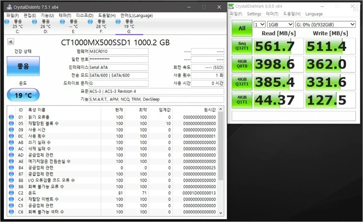363x222 pixels.
Task: Select disk G: status icon at 19 °C
Action: pos(118,22)
